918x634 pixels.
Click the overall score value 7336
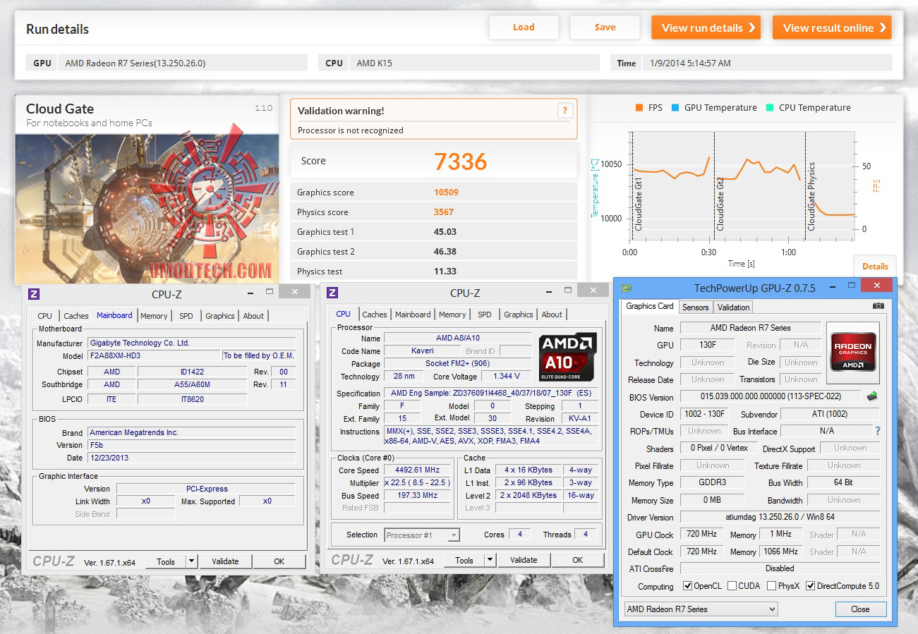[461, 161]
